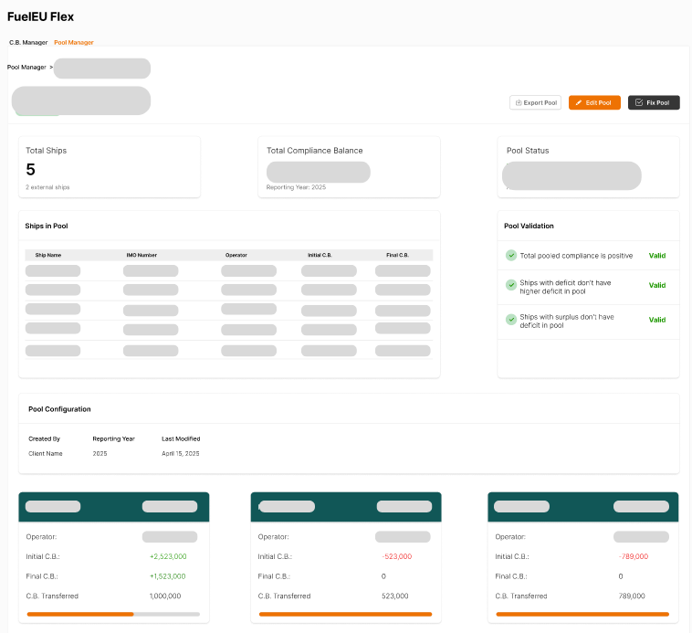Click the Pool Configuration heading
692x633 pixels.
[59, 409]
